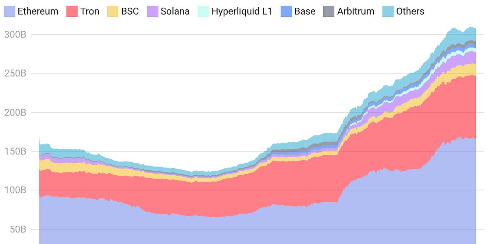
Task: Click the 300B y-axis label
Action: (15, 35)
